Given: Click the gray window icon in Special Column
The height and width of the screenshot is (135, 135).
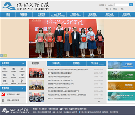Looking at the screenshot, I should pos(3,100).
